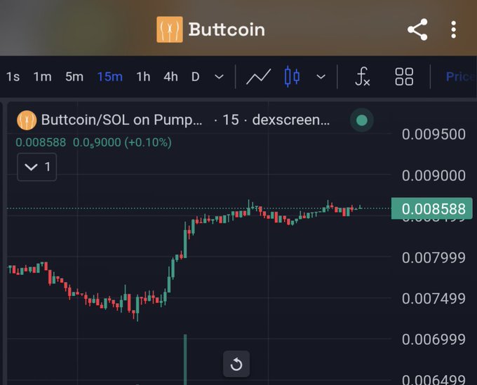
Task: Click the Buttcoin/SOL on Pump symbol title
Action: click(x=121, y=120)
